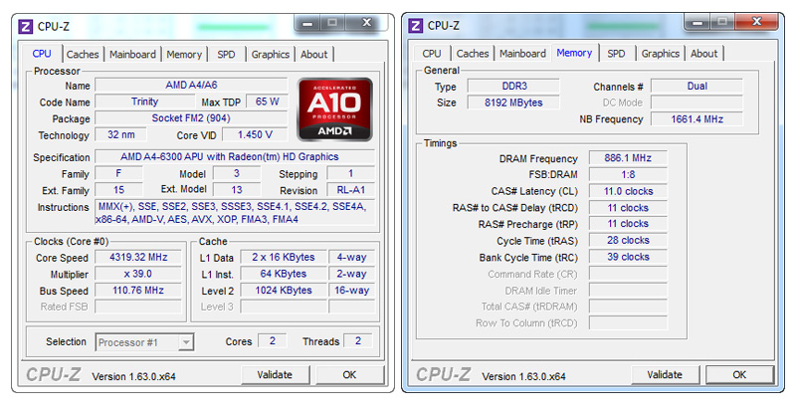This screenshot has width=796, height=413.
Task: Click the CAS# Latency value 11.0 clocks
Action: [x=628, y=191]
